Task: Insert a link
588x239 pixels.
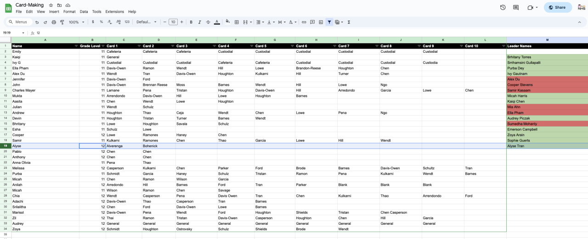Action: tap(304, 22)
